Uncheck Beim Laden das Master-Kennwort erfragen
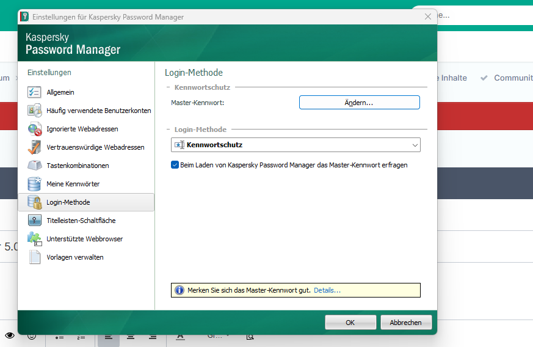This screenshot has width=533, height=347. pyautogui.click(x=175, y=165)
